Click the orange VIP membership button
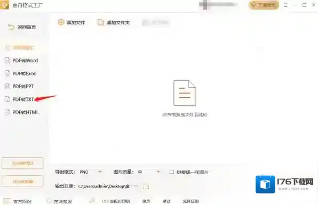 [x=264, y=5]
